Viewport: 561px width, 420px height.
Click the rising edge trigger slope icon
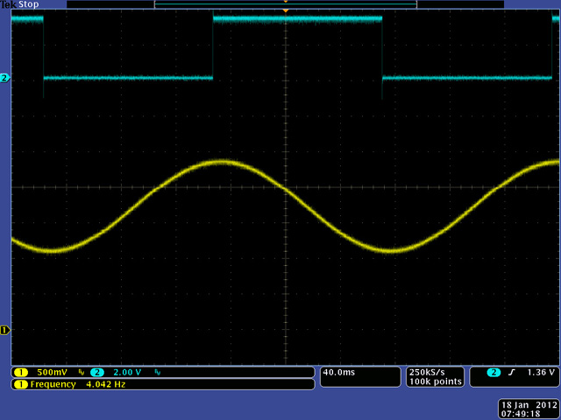coord(511,372)
